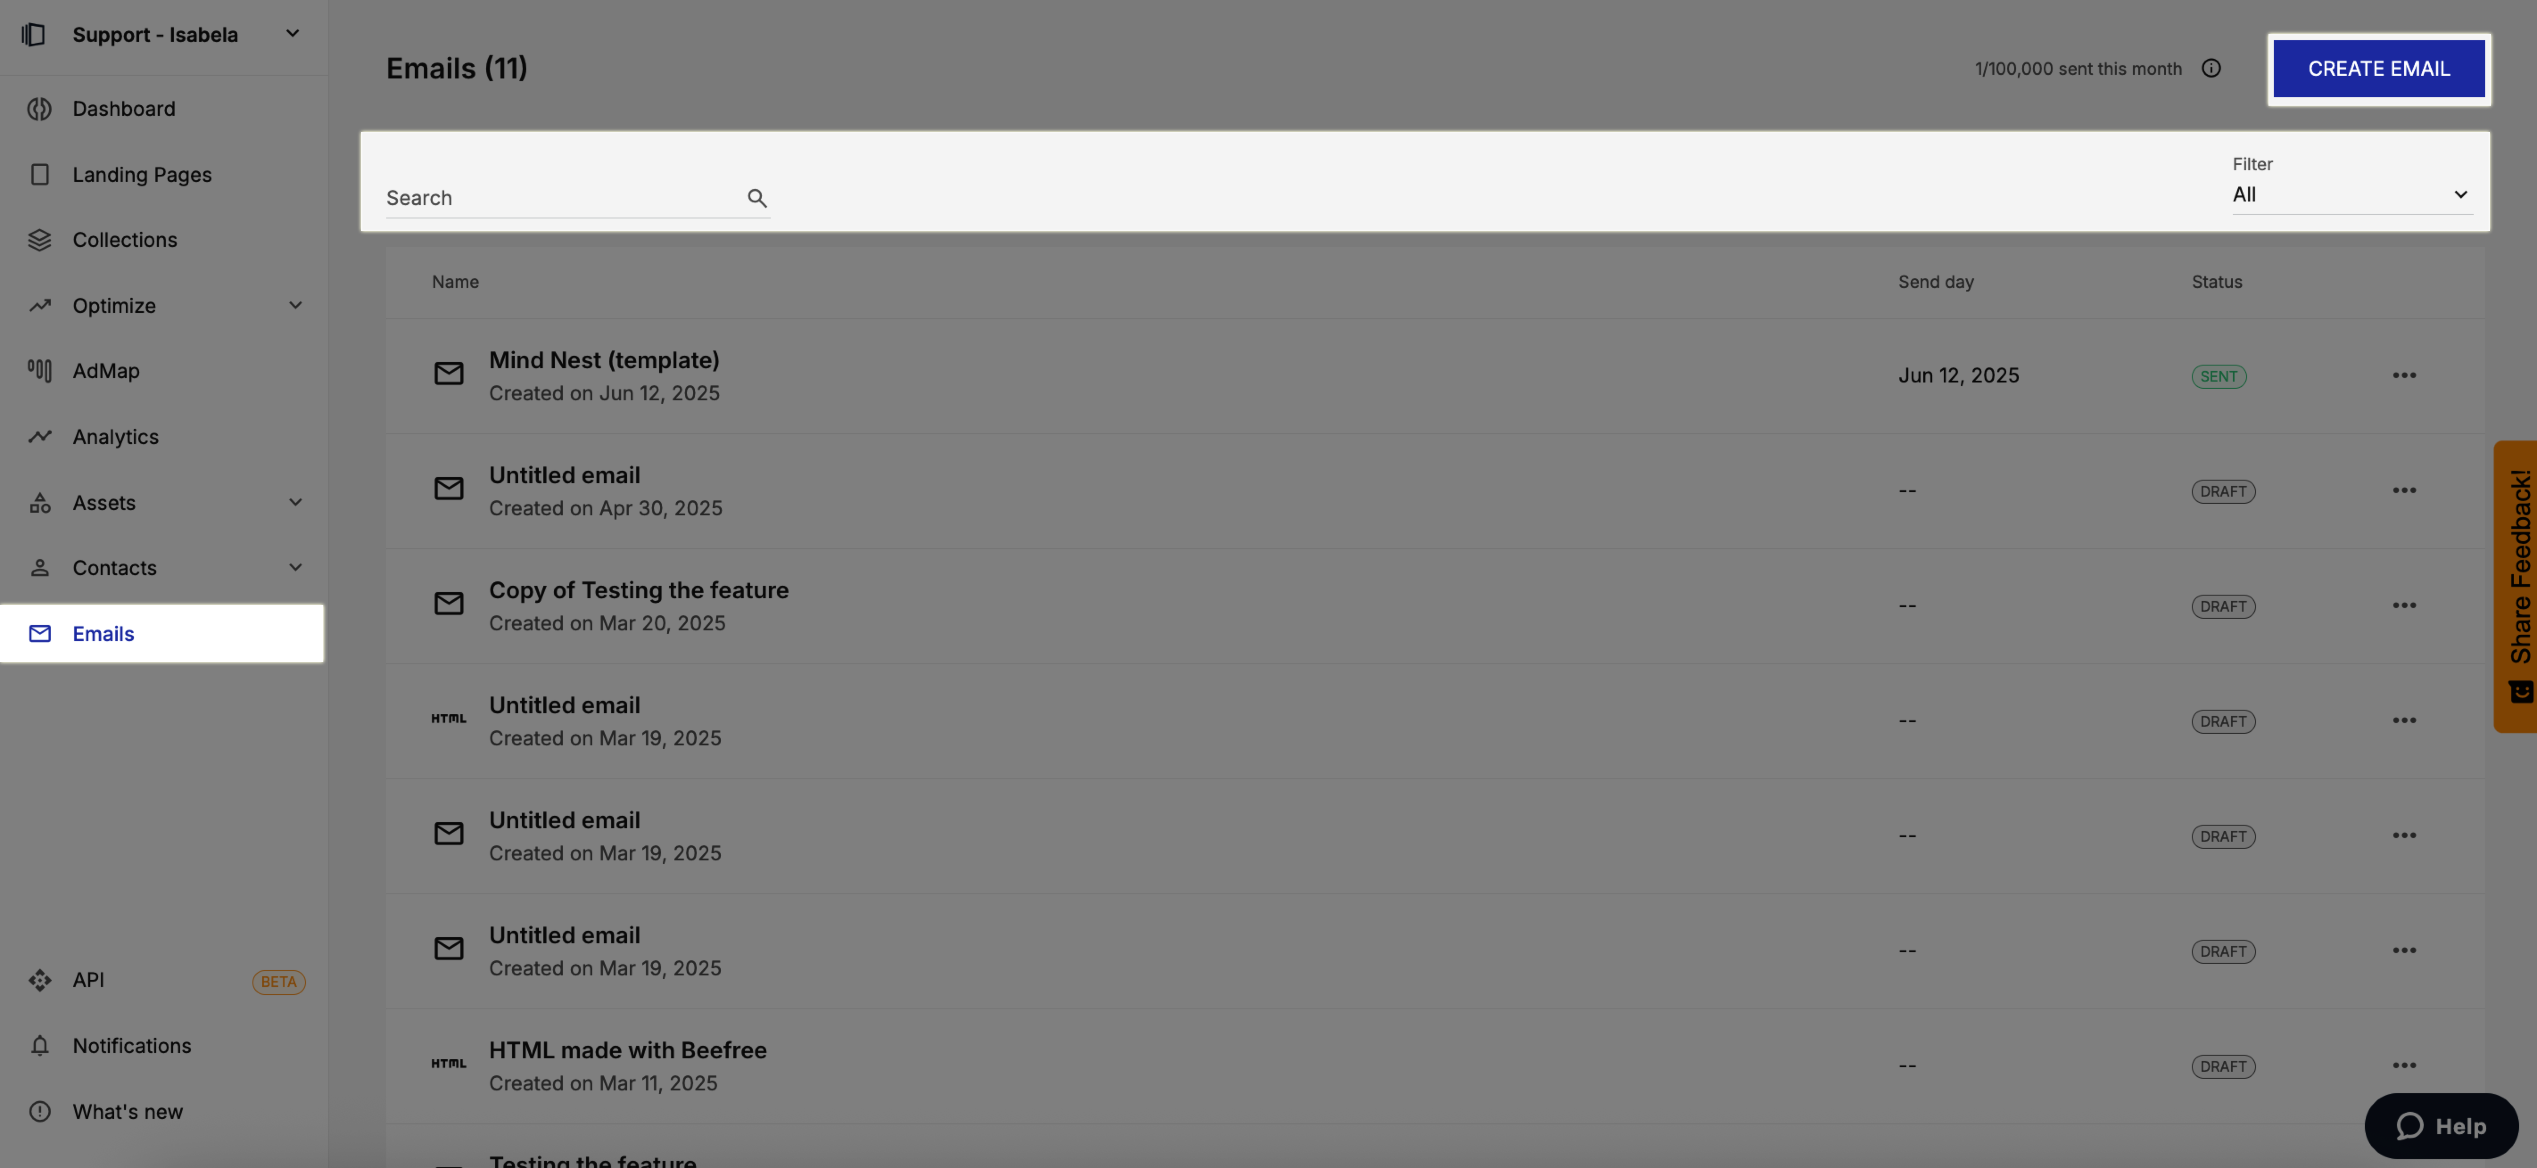
Task: Click the BETA badge next to API
Action: point(279,982)
